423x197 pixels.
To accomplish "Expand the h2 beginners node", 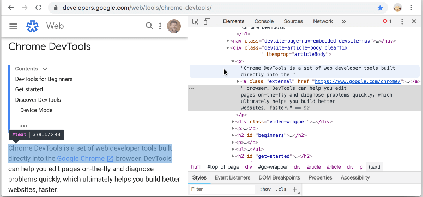I will point(233,135).
